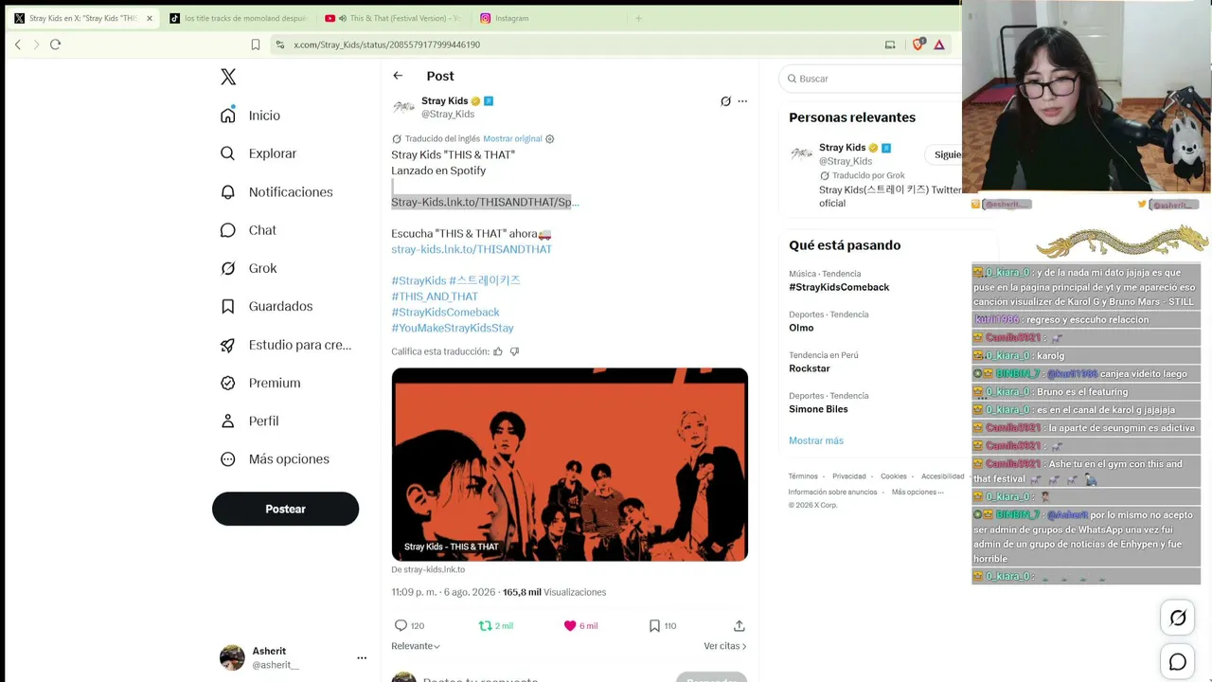Screen dimensions: 1212x682
Task: Click Ver citas link
Action: (725, 646)
